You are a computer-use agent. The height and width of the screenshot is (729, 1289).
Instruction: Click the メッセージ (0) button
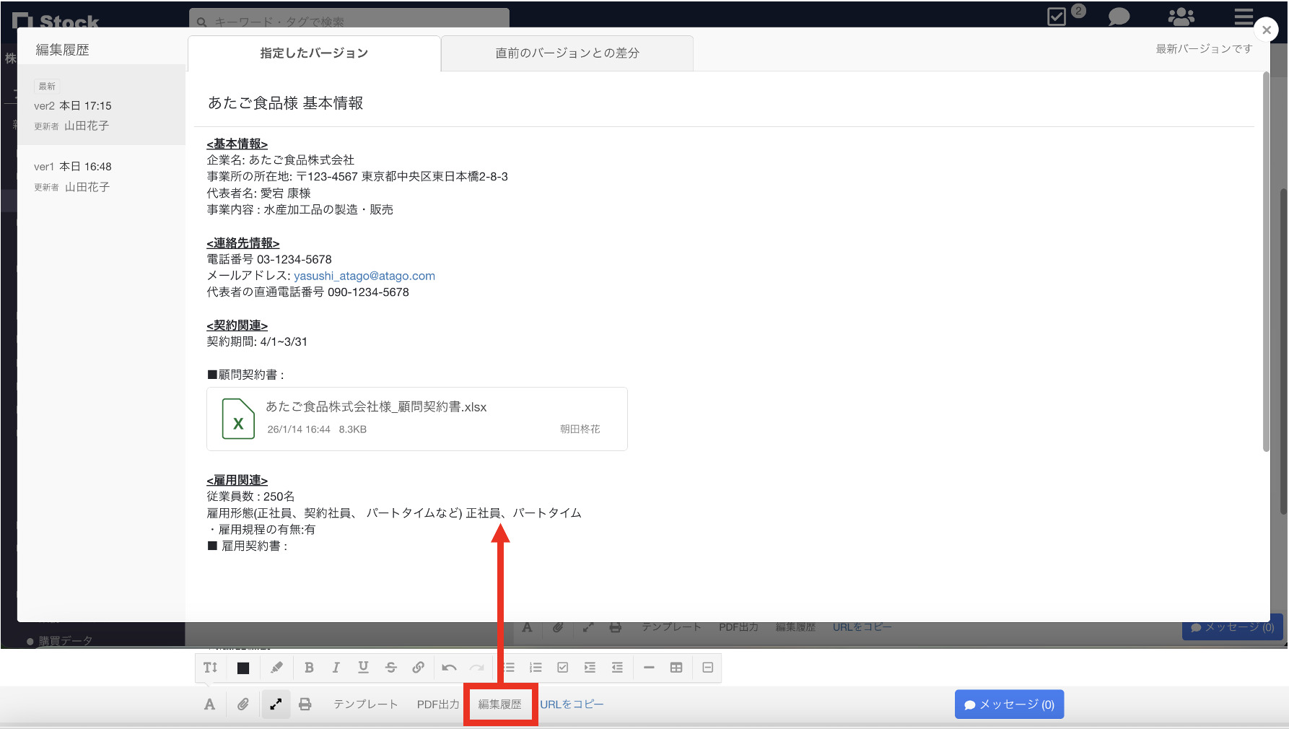[x=1009, y=704]
